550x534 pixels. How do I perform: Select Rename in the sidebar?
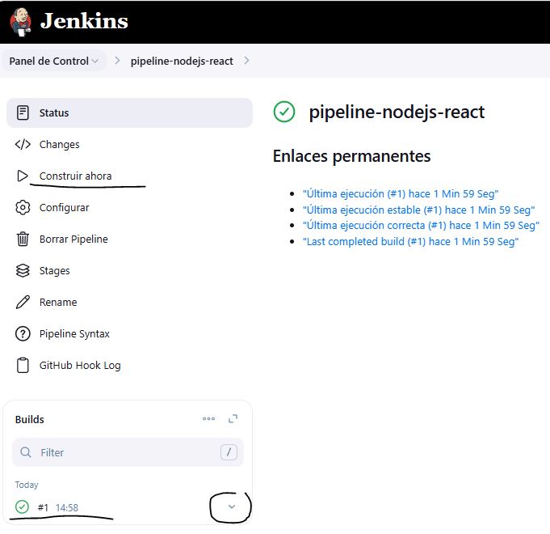pos(58,302)
